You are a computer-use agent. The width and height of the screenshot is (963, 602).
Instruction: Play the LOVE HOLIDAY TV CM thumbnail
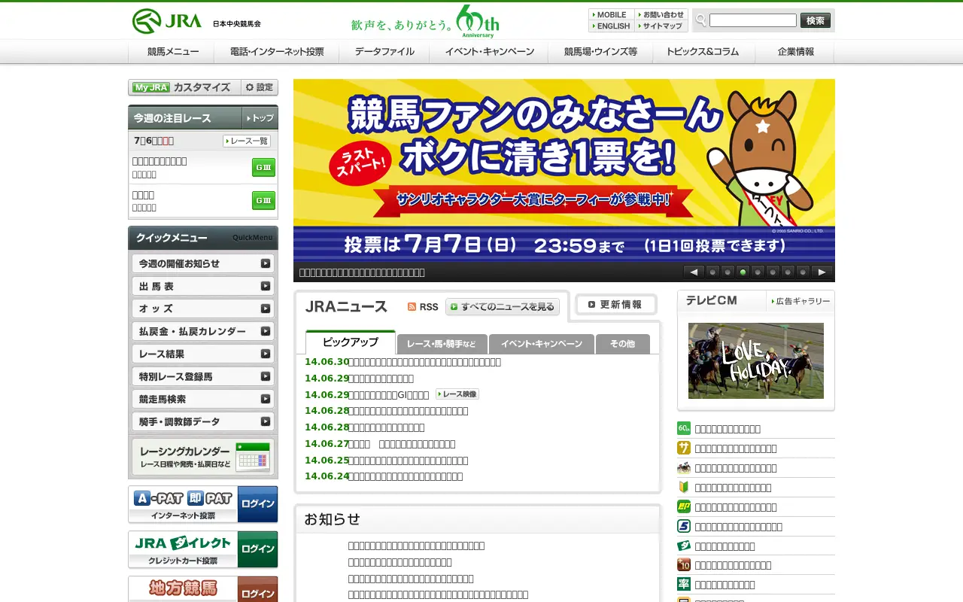coord(756,360)
